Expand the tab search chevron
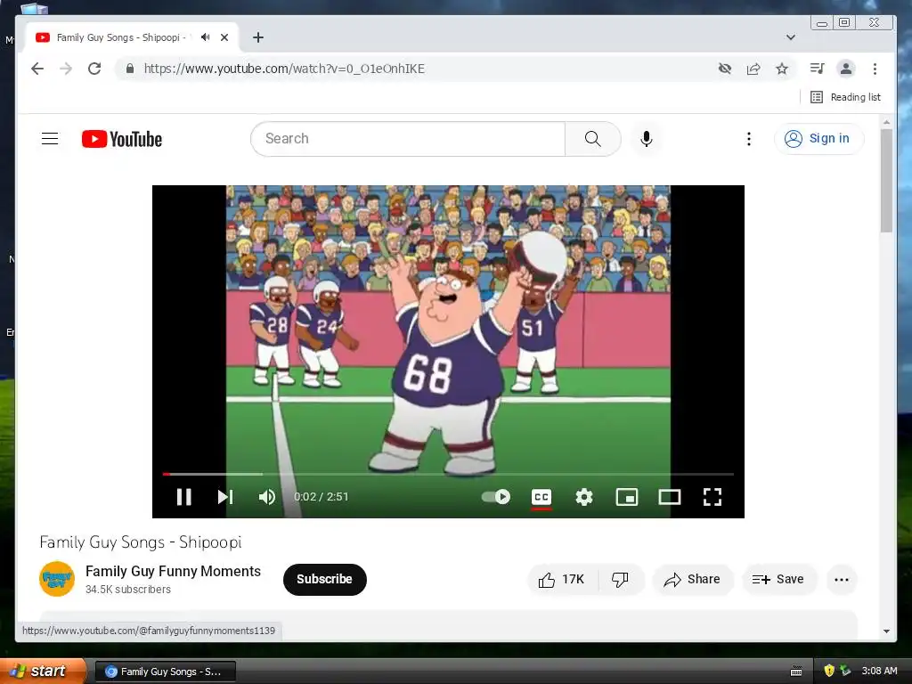The image size is (912, 684). click(791, 37)
